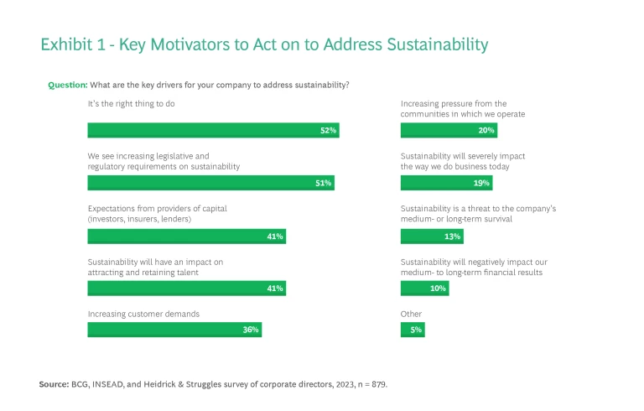Click the 36% customer demands bar

[174, 330]
